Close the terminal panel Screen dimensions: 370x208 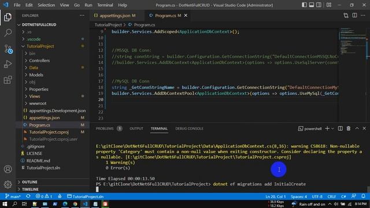coord(364,128)
